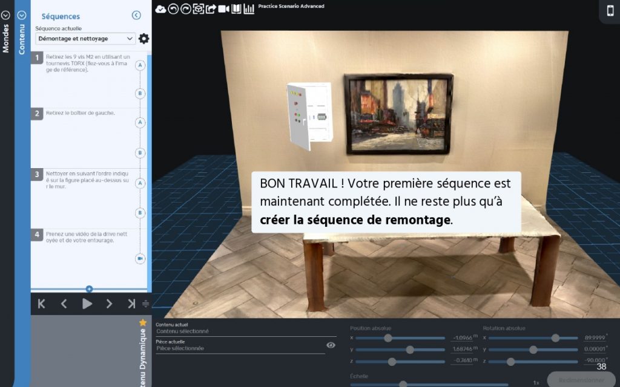Add a new step with the plus button
This screenshot has width=620, height=387.
[x=89, y=289]
